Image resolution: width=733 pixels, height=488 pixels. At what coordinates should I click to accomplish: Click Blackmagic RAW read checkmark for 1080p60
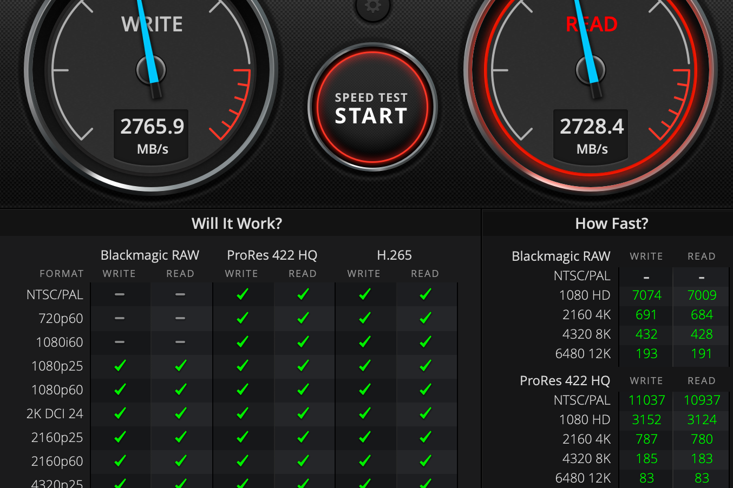click(x=181, y=390)
